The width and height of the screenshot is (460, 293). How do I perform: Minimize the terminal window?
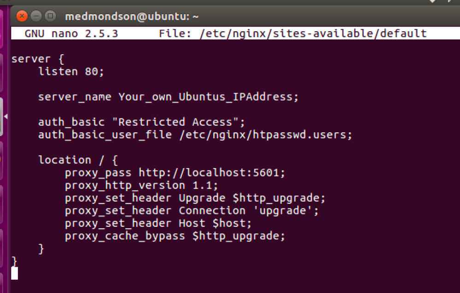(36, 17)
